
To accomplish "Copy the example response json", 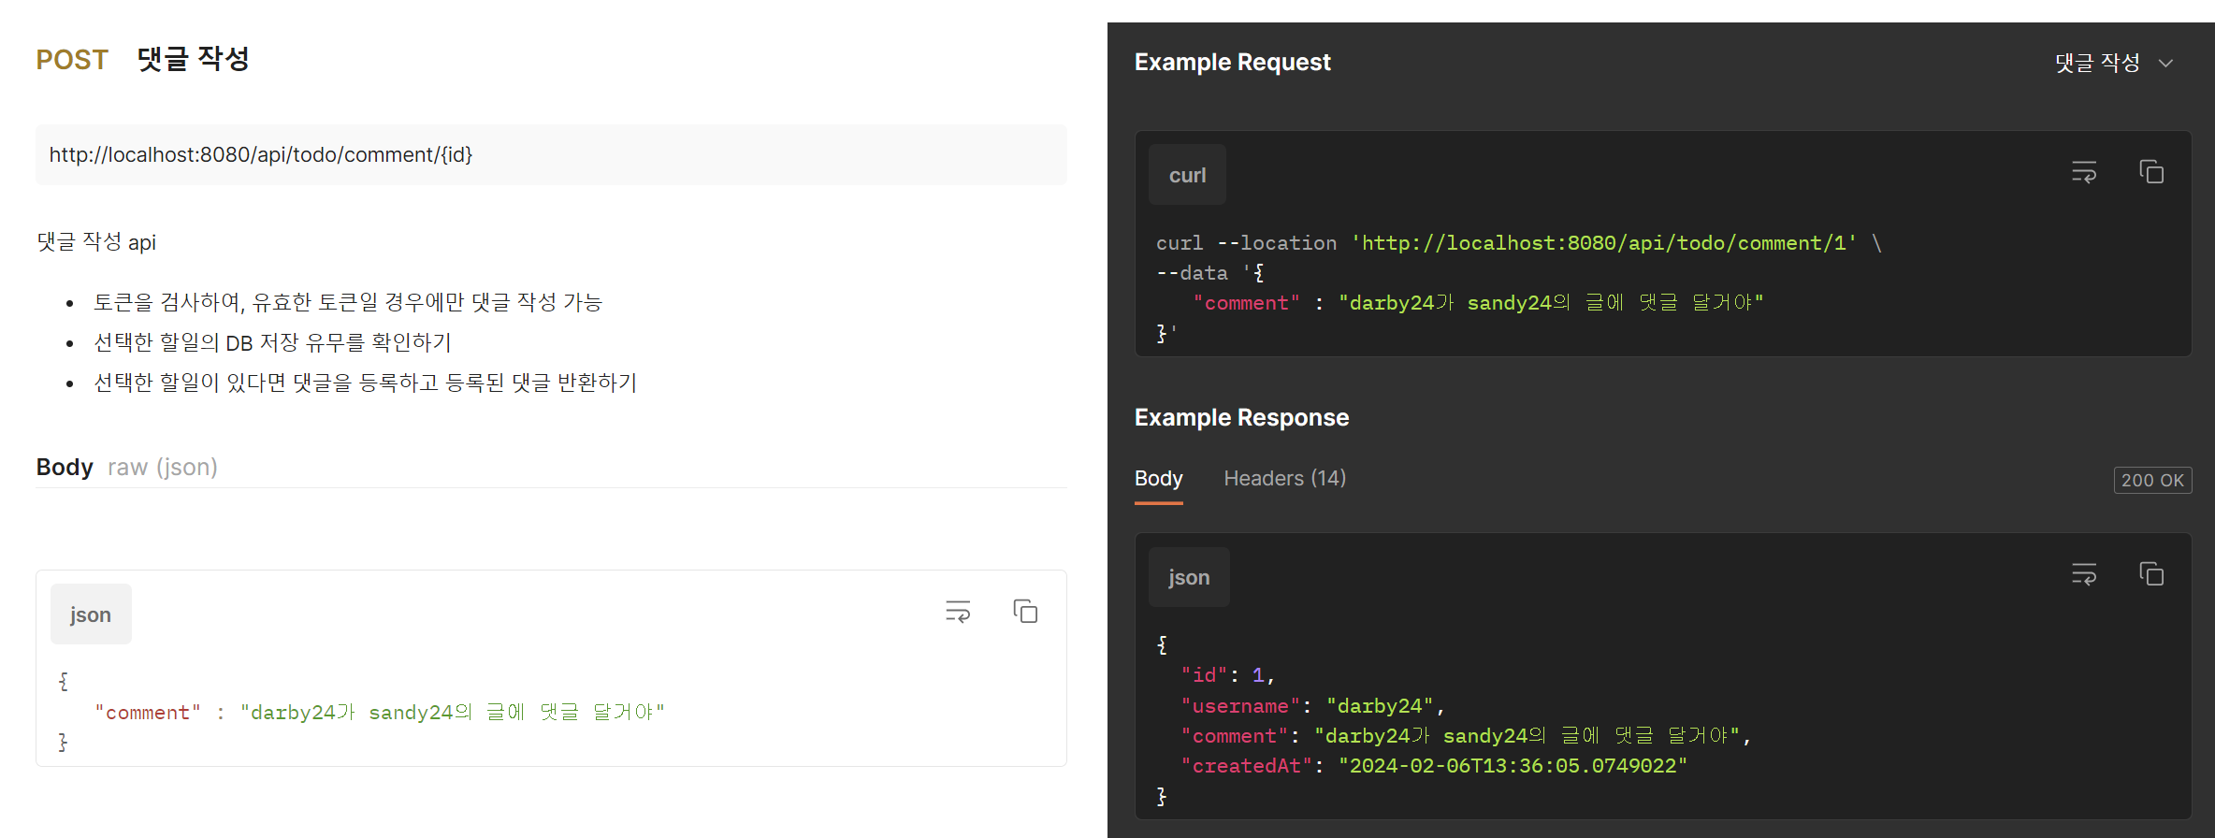I will [x=2151, y=574].
